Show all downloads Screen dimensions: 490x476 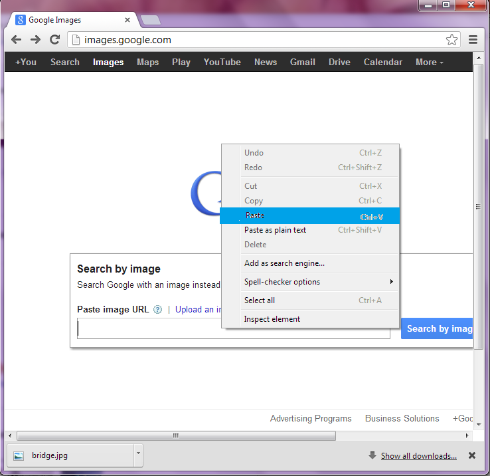(x=418, y=456)
